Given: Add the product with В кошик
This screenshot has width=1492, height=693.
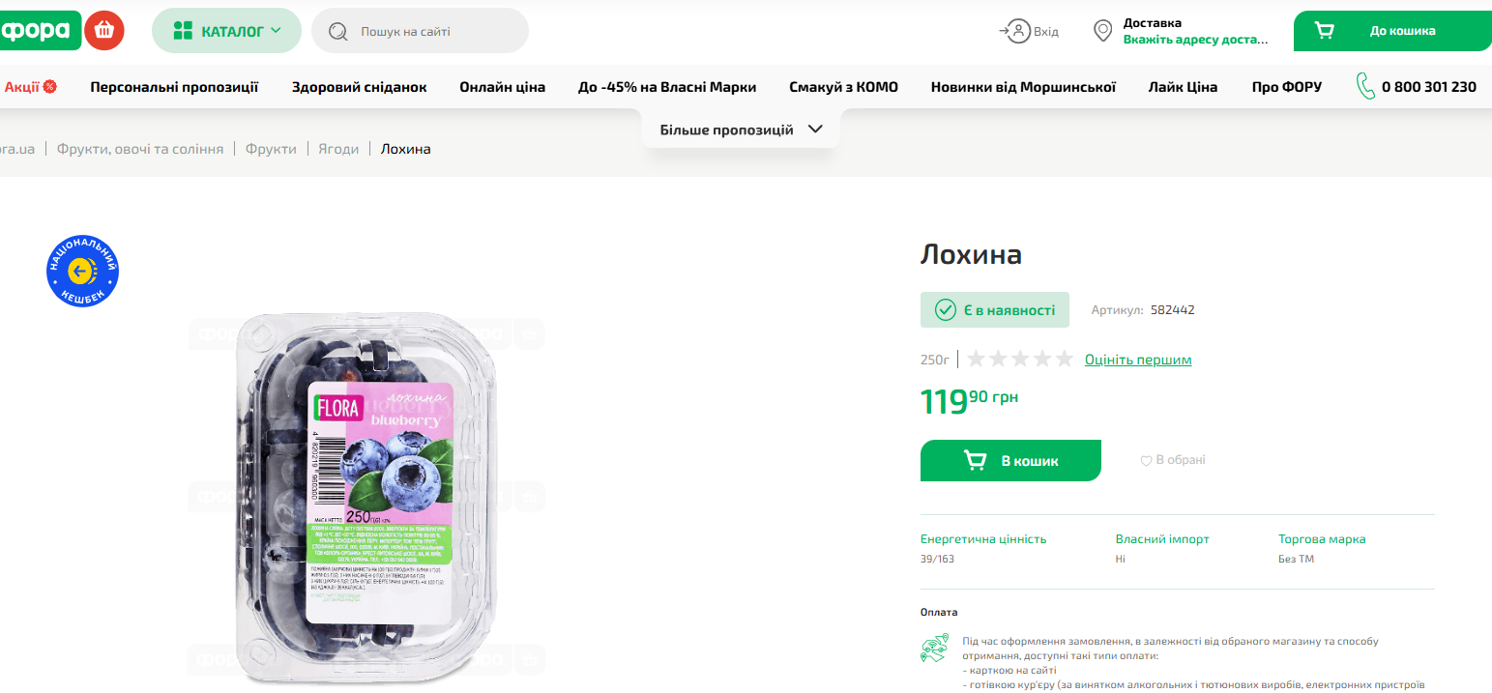Looking at the screenshot, I should [x=1010, y=460].
